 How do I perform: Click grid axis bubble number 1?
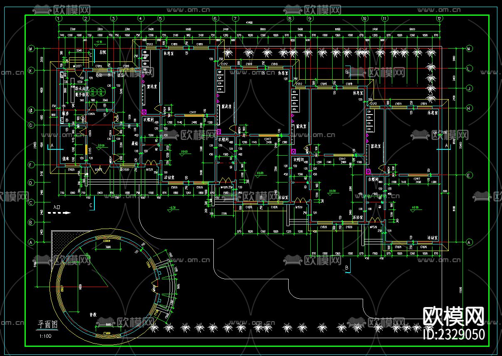click(59, 19)
